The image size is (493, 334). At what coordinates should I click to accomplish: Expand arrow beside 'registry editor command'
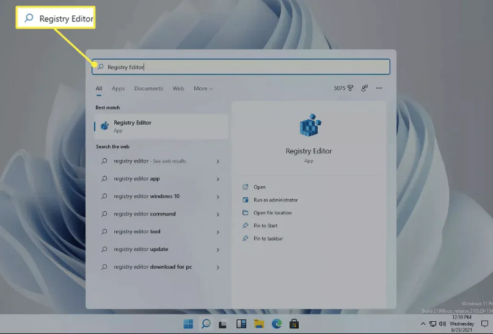tap(218, 214)
